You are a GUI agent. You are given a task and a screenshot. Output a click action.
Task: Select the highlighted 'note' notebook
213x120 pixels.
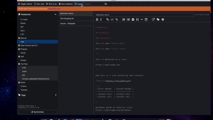click(38, 42)
